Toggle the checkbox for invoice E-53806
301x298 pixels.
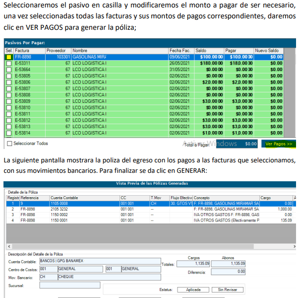[9, 82]
